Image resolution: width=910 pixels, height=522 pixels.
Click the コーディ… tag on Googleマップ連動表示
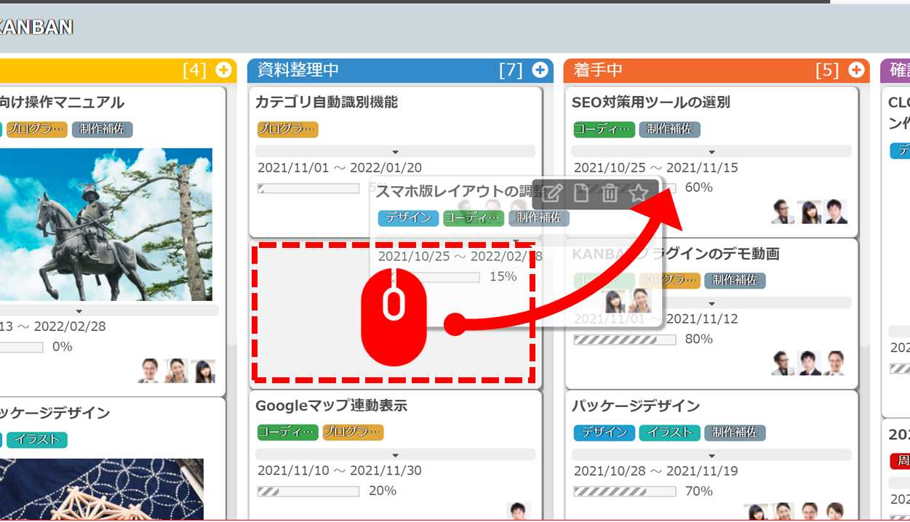[287, 432]
